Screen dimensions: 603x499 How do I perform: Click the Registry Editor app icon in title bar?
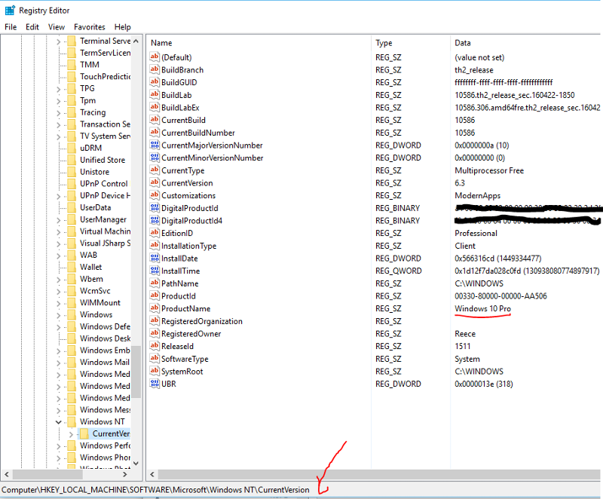10,11
